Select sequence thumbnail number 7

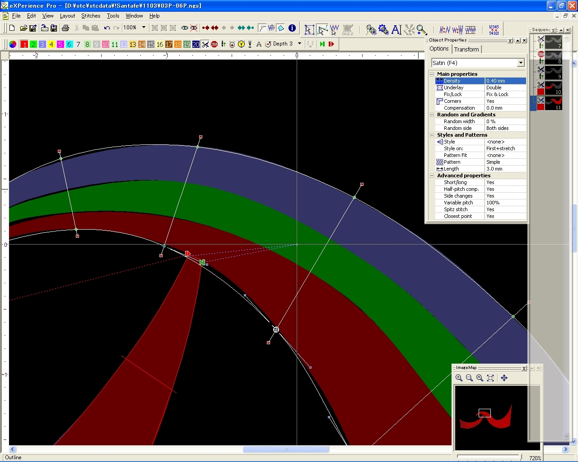pos(553,42)
